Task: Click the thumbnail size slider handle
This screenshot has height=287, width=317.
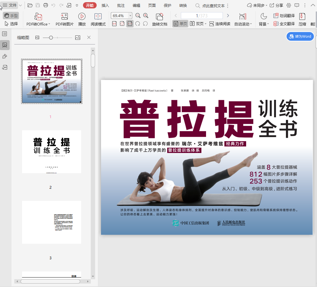Action: coord(51,38)
